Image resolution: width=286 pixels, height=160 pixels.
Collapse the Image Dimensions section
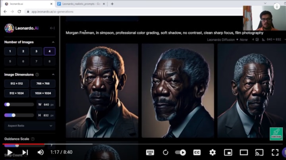coord(53,75)
